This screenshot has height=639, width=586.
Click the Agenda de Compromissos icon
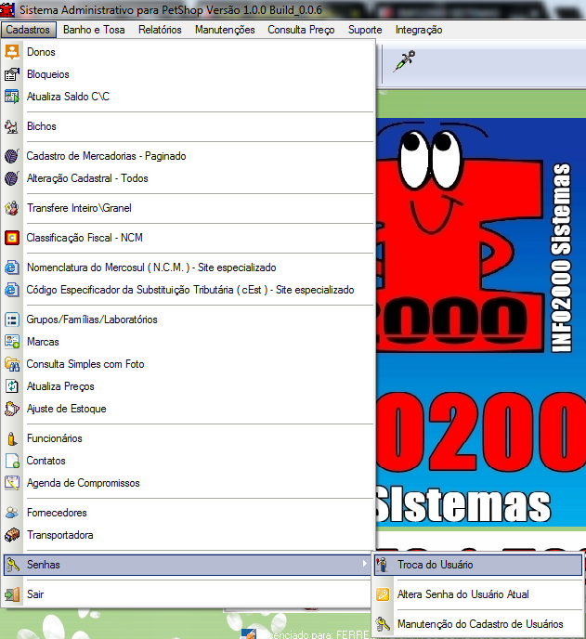click(12, 483)
